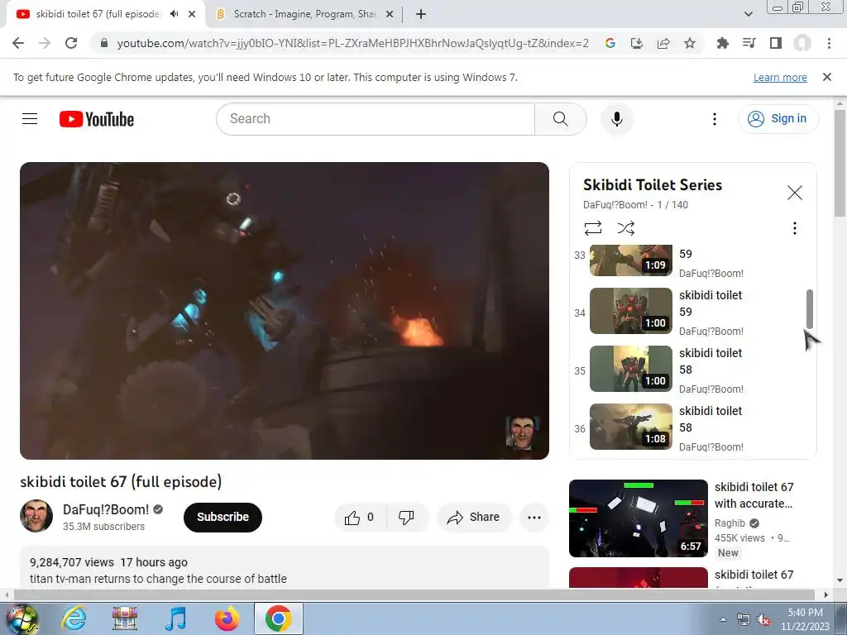This screenshot has width=847, height=635.
Task: Open playlist item 36 skibidi toilet 58
Action: (686, 429)
